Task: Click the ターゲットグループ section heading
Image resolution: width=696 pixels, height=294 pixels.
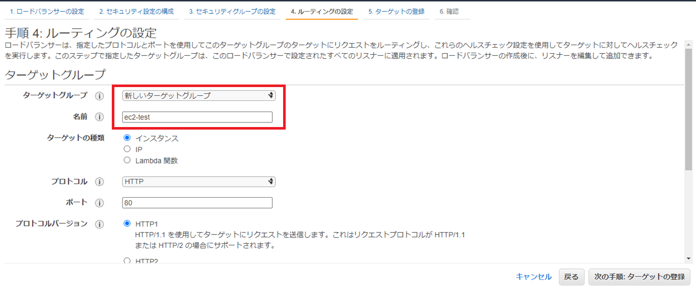Action: (x=55, y=74)
